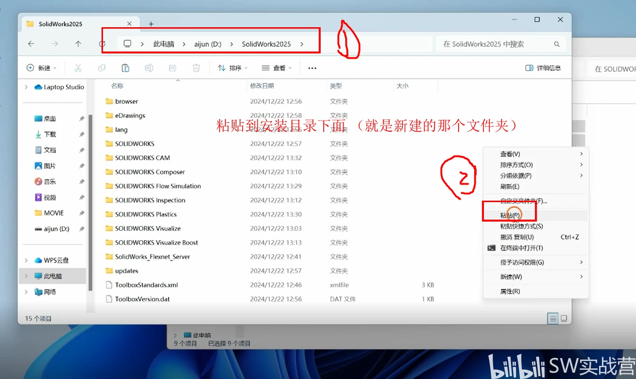Click chevron after SolidWorks2025 in address bar
Screen dimensions: 636x379
tap(302, 44)
